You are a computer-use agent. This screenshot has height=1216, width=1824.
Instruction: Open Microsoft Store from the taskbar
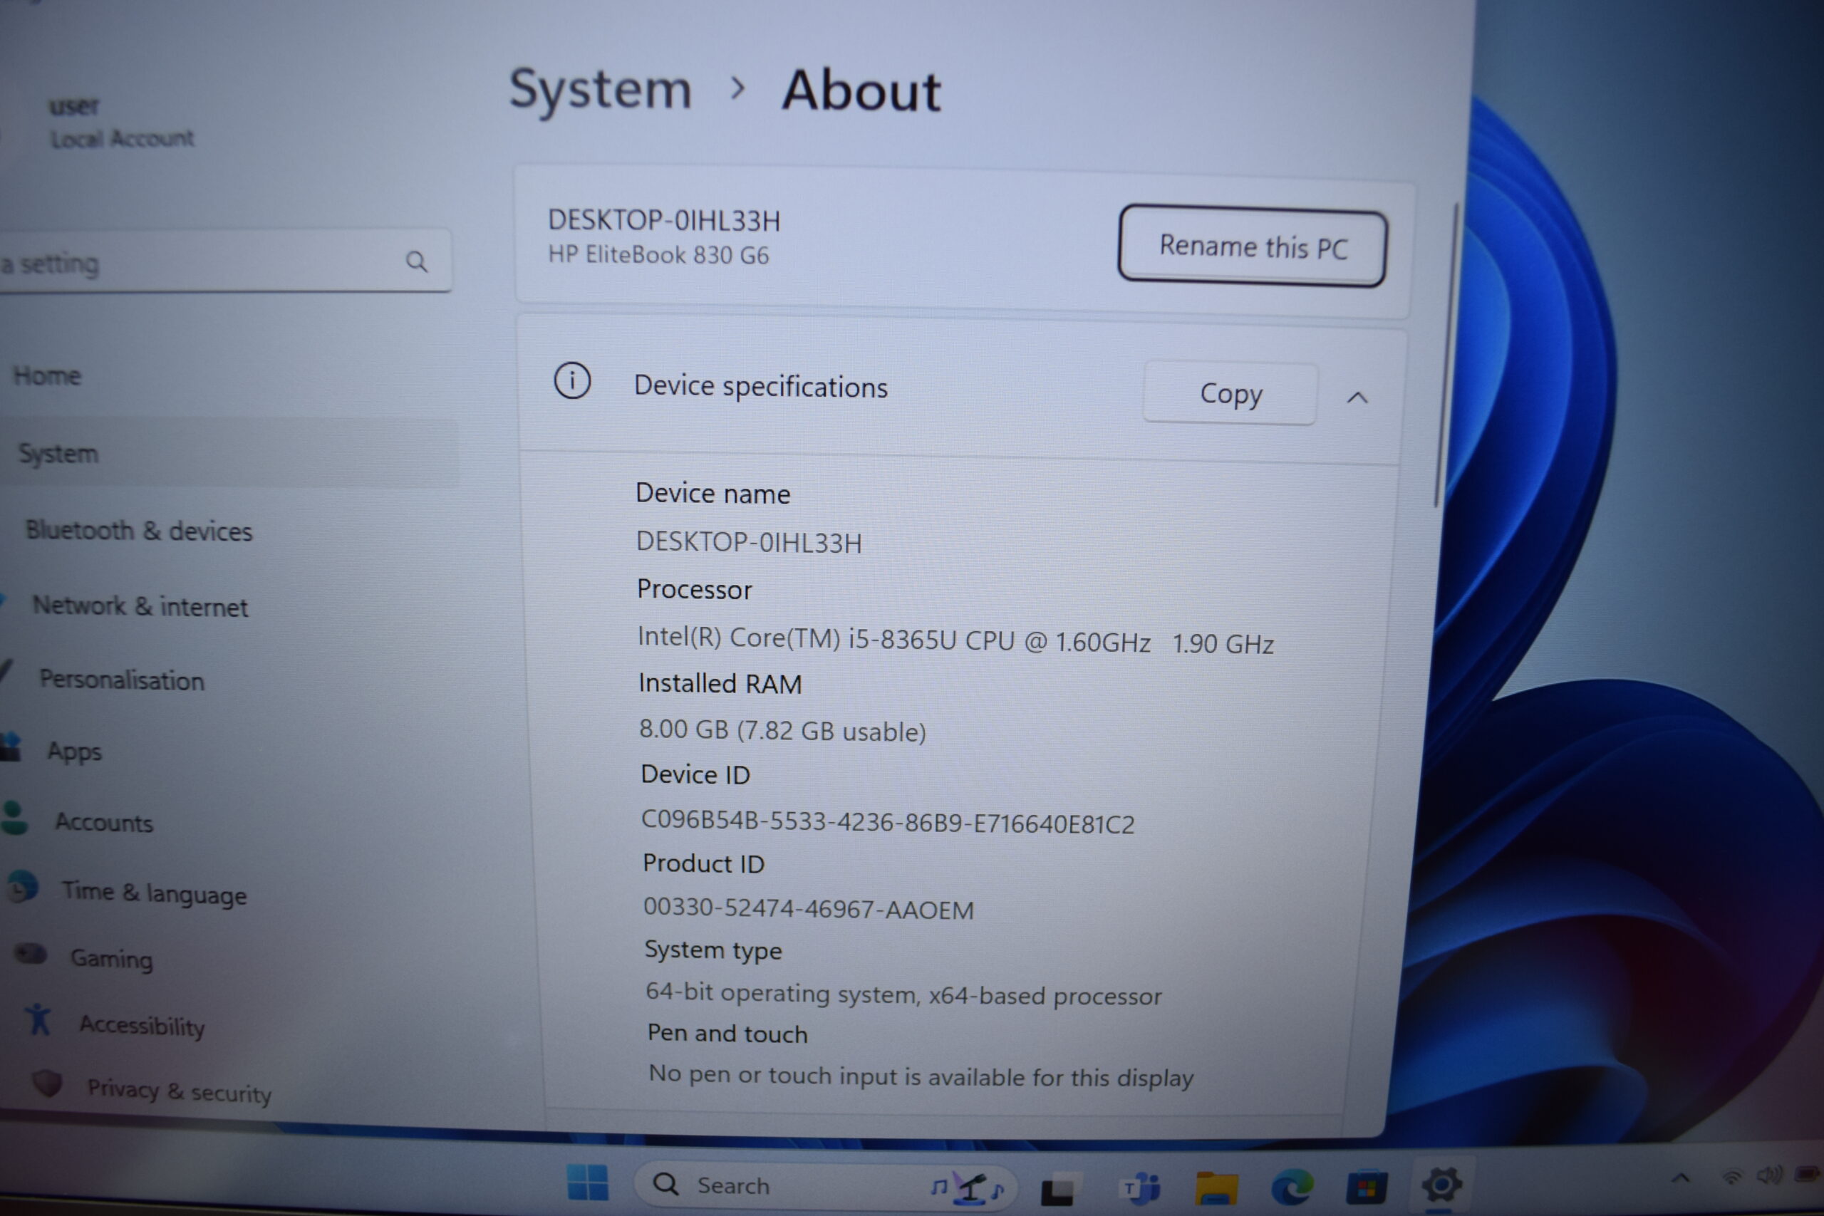[1367, 1188]
